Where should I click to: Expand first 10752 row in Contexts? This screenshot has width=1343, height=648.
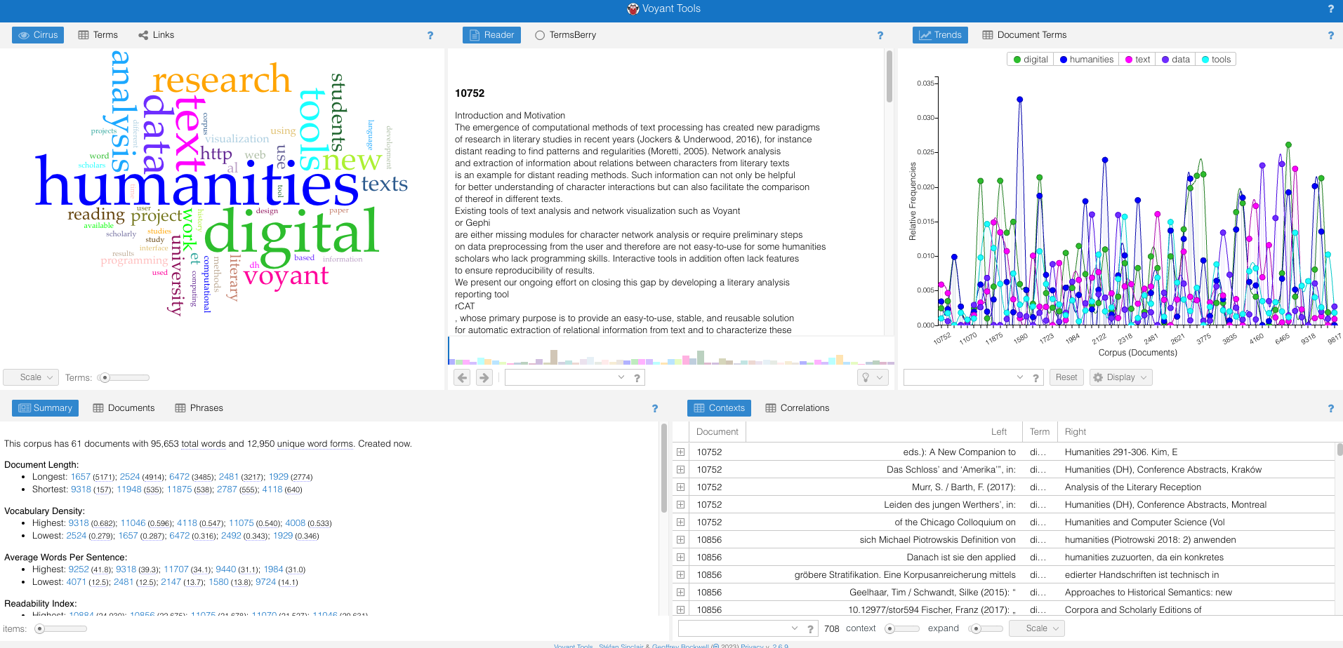[680, 452]
